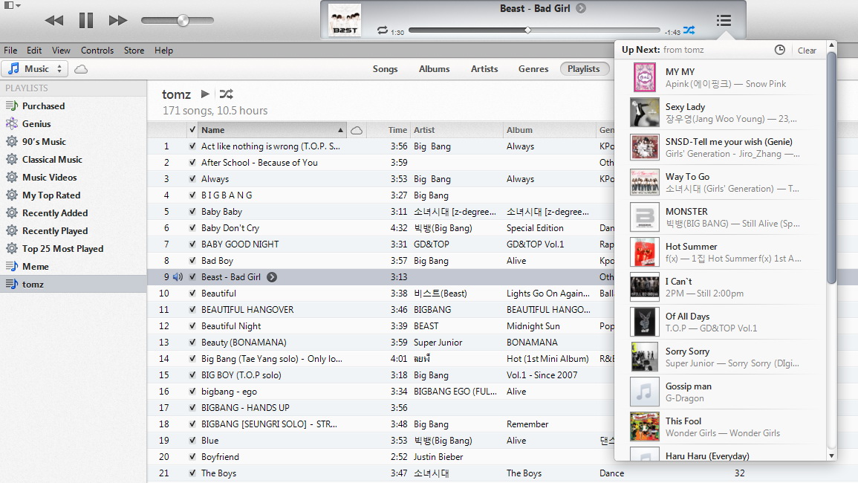Viewport: 858px width, 483px height.
Task: Sort by the Name column header
Action: coord(273,130)
